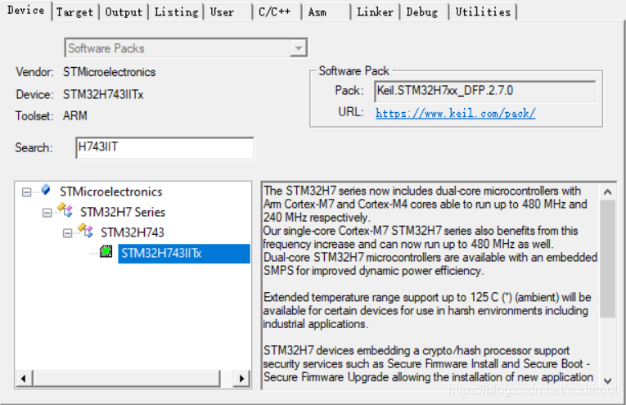Switch to the Device tab
Screen dimensions: 626x405
pyautogui.click(x=26, y=11)
